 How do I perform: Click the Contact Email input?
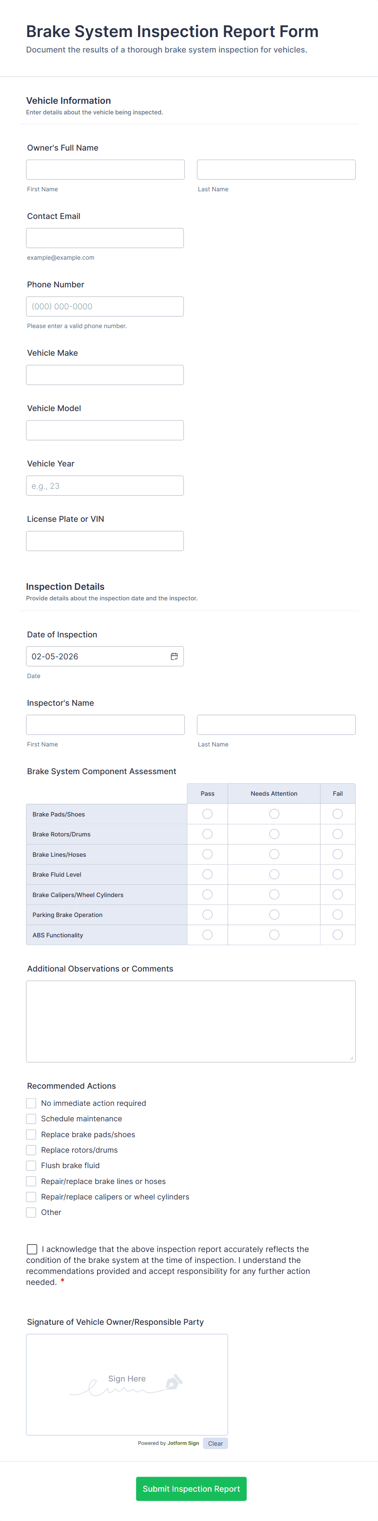click(x=105, y=238)
